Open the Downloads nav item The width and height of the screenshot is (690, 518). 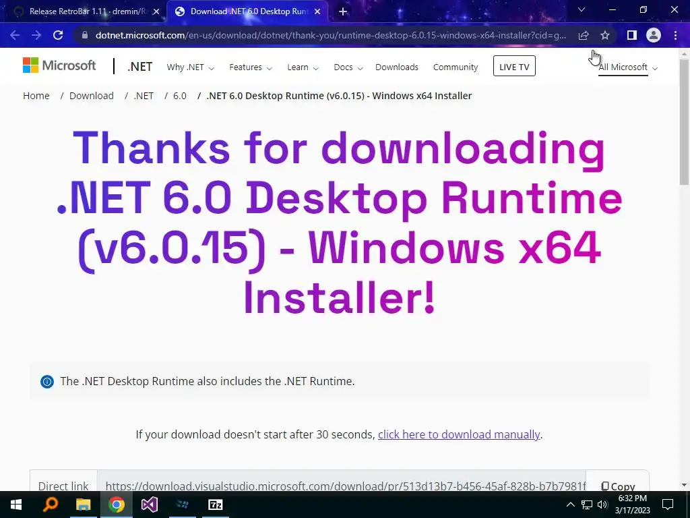point(396,67)
